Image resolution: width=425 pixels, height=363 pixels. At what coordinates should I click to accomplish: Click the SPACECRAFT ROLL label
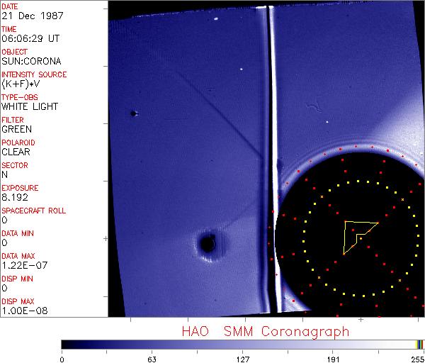coord(33,211)
